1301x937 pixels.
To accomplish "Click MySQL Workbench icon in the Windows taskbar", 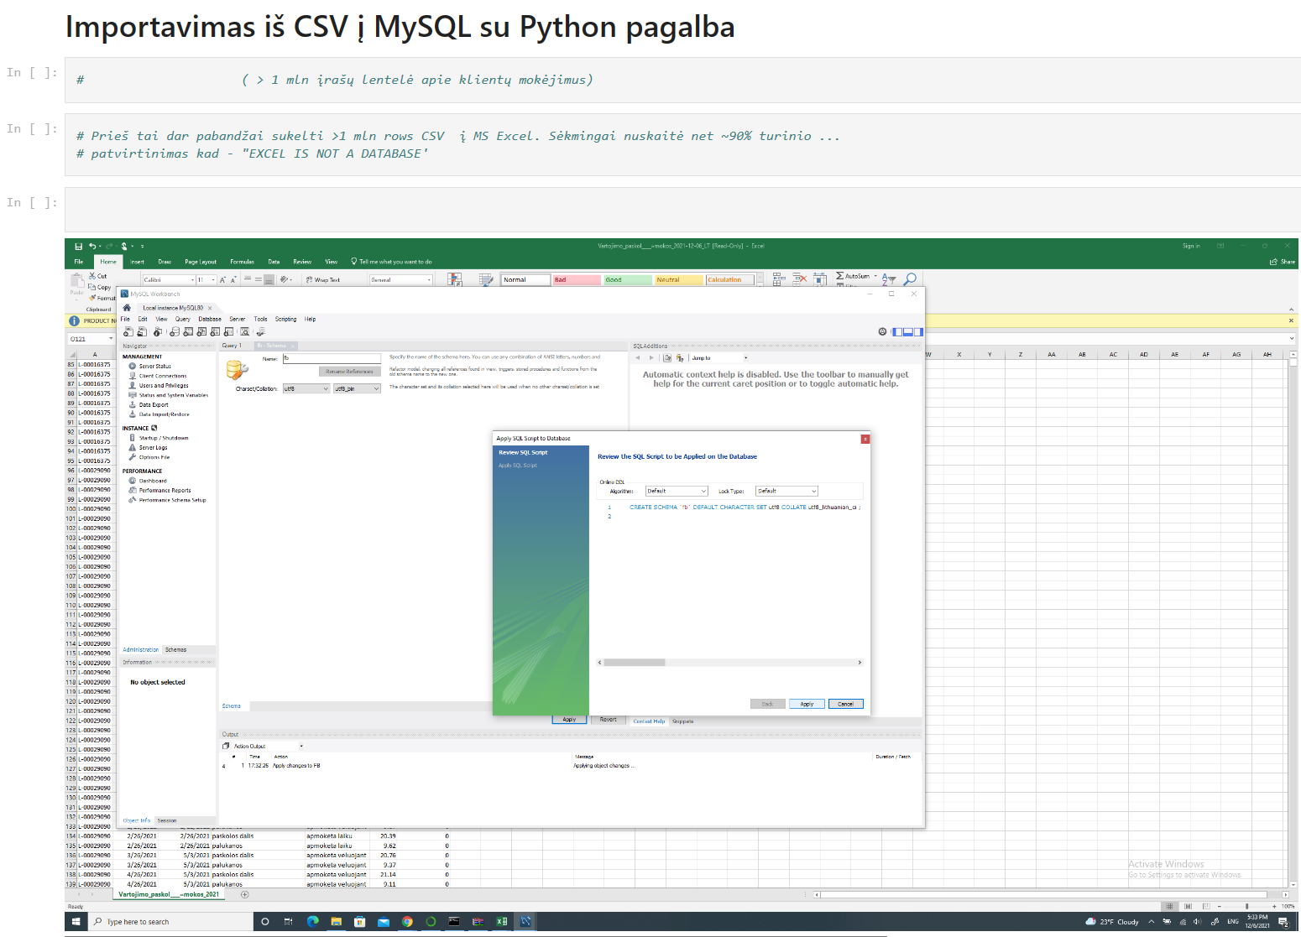I will [525, 921].
